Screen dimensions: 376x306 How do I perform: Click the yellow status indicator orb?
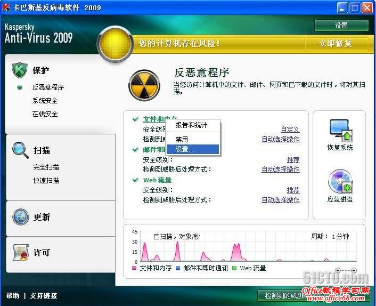point(115,44)
